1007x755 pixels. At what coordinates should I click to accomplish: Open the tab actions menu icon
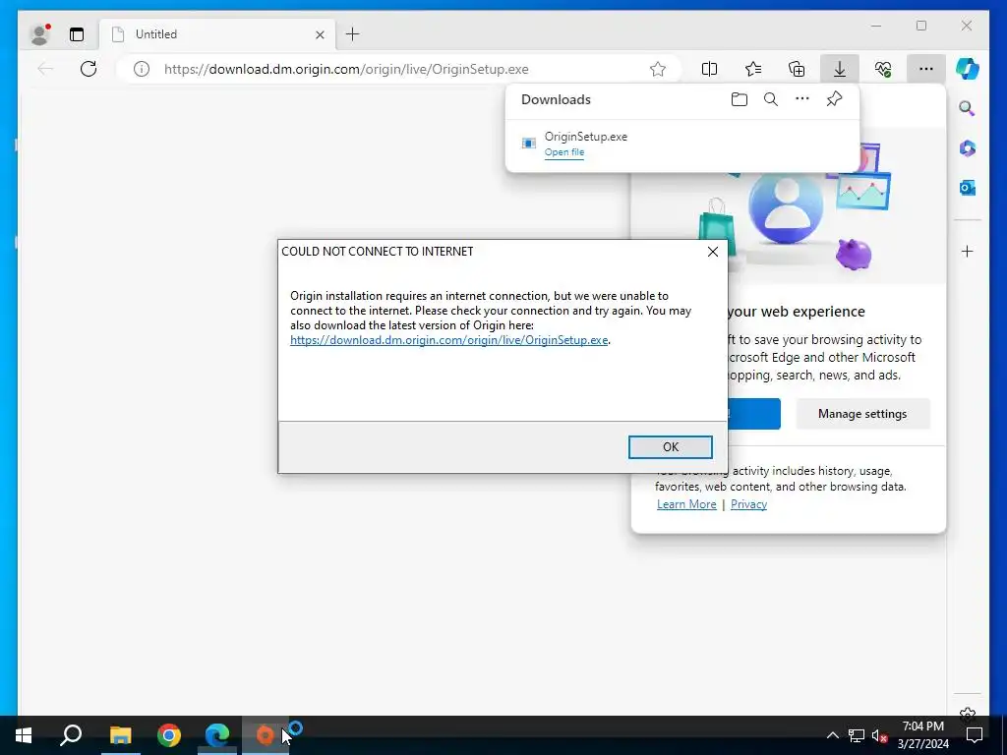(77, 34)
